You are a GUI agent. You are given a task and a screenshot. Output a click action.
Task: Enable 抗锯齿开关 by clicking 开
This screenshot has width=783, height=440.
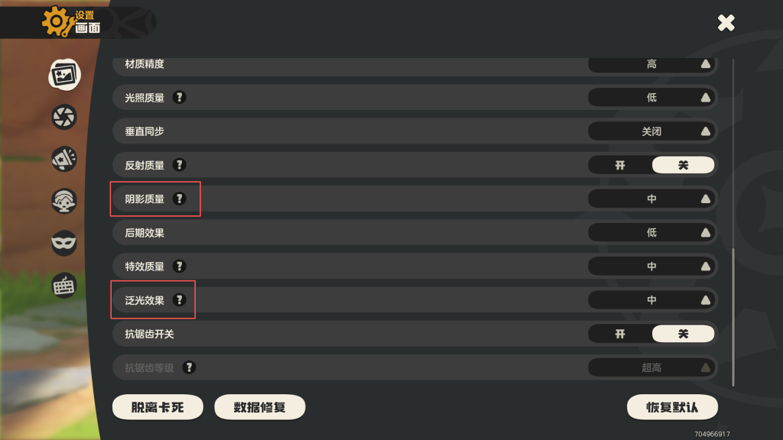point(620,334)
